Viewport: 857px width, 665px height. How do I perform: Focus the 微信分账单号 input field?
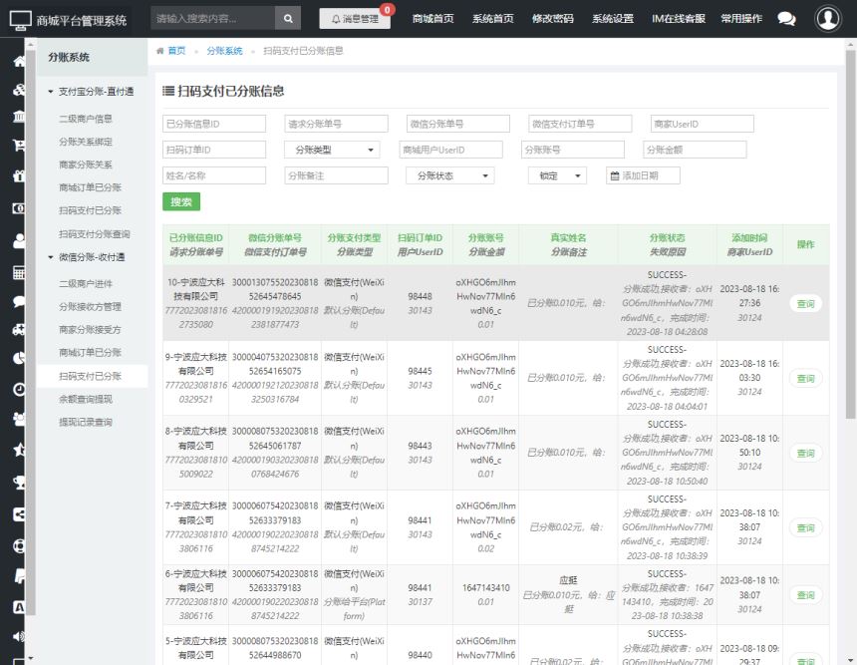(x=458, y=124)
